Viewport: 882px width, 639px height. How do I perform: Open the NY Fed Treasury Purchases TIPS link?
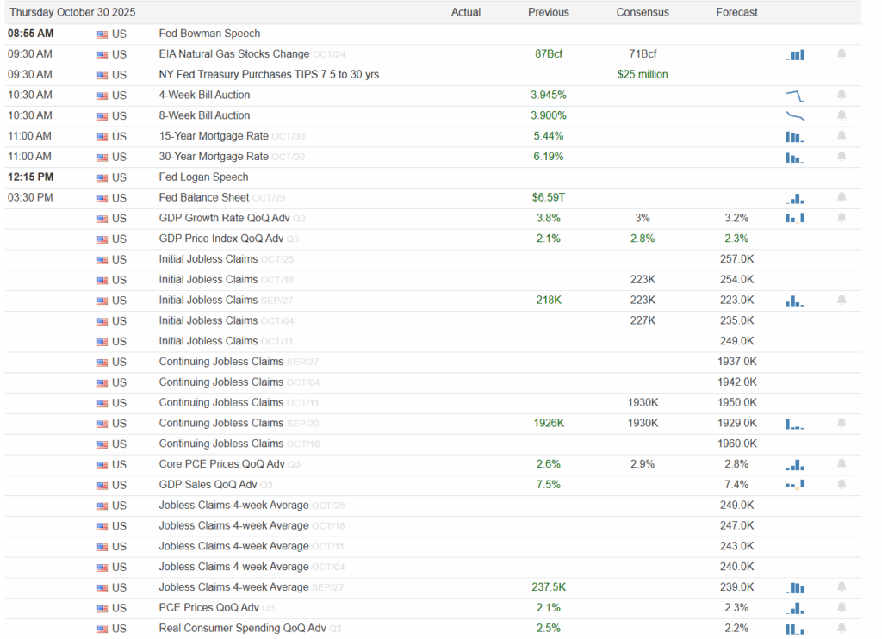click(x=269, y=75)
